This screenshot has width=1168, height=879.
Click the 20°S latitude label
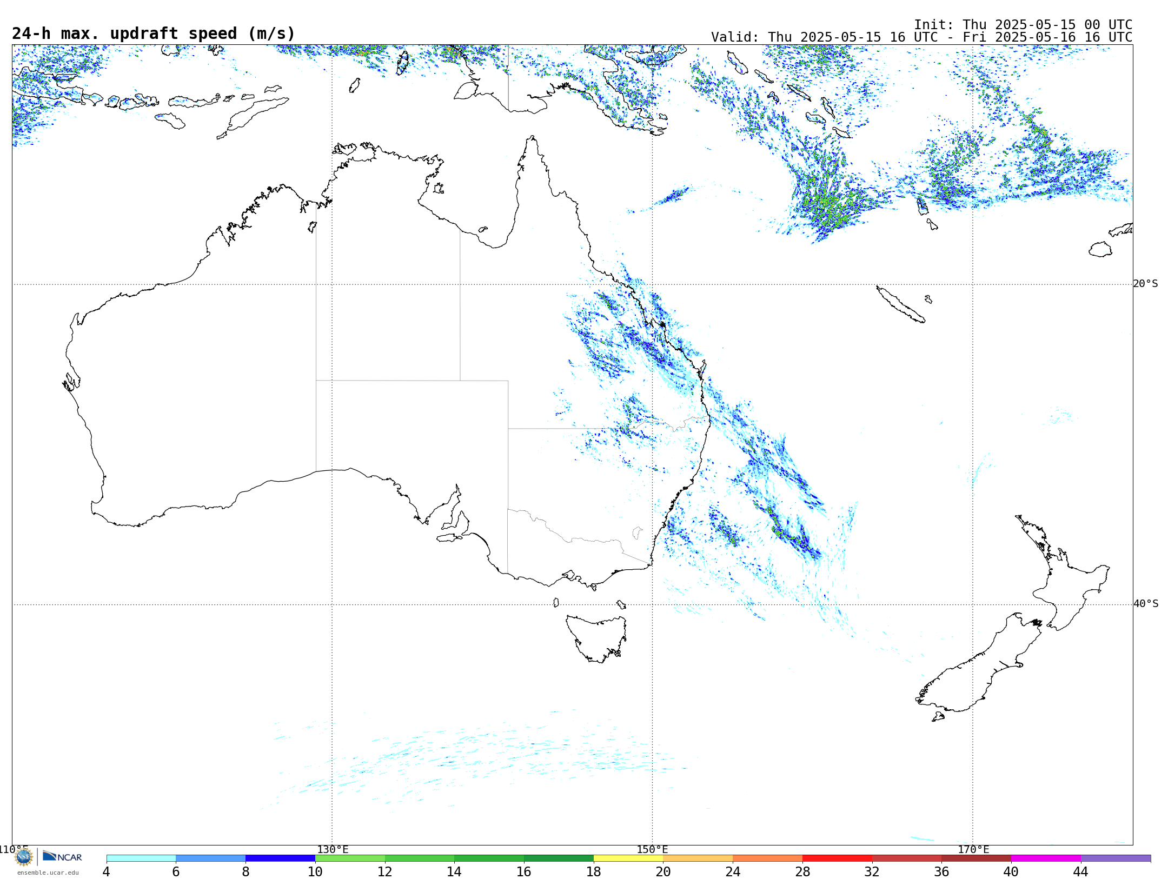[1146, 284]
